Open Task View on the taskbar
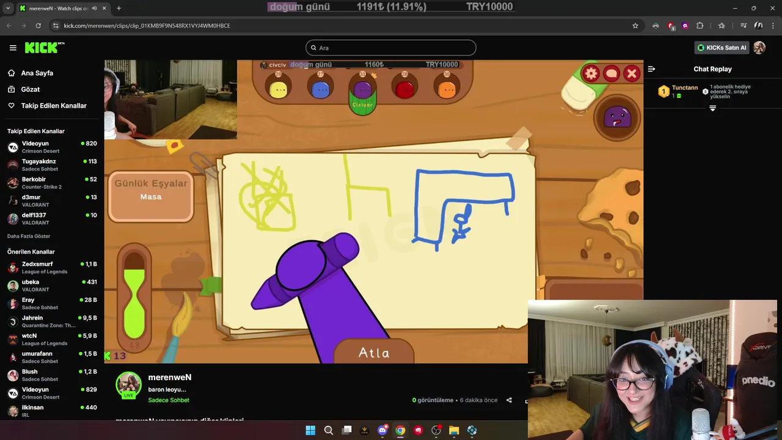Image resolution: width=782 pixels, height=440 pixels. point(346,430)
